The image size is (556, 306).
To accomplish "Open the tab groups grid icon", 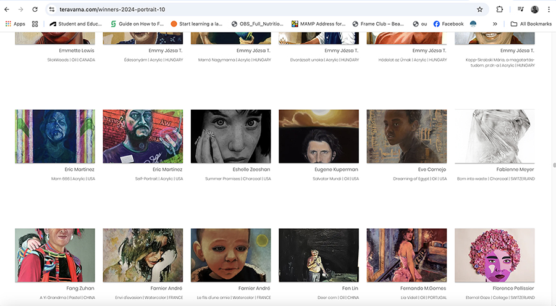I will coord(35,23).
